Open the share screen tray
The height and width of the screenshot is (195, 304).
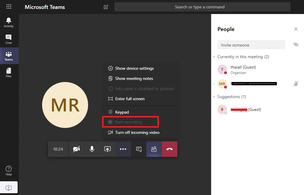108,149
